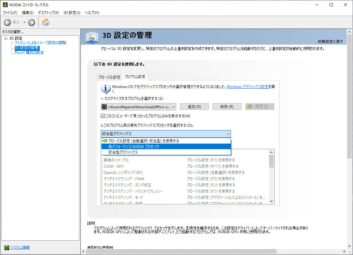
Task: Click the 初期設定に戻す link
Action: (331, 42)
